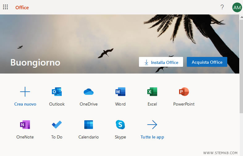Screen dimensions: 243x156
Task: Open the help question mark icon
Action: coord(222,7)
